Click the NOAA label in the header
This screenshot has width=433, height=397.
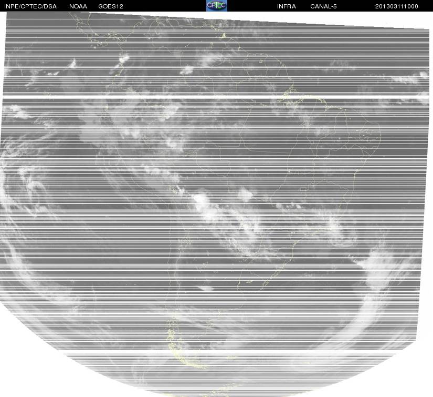click(78, 6)
